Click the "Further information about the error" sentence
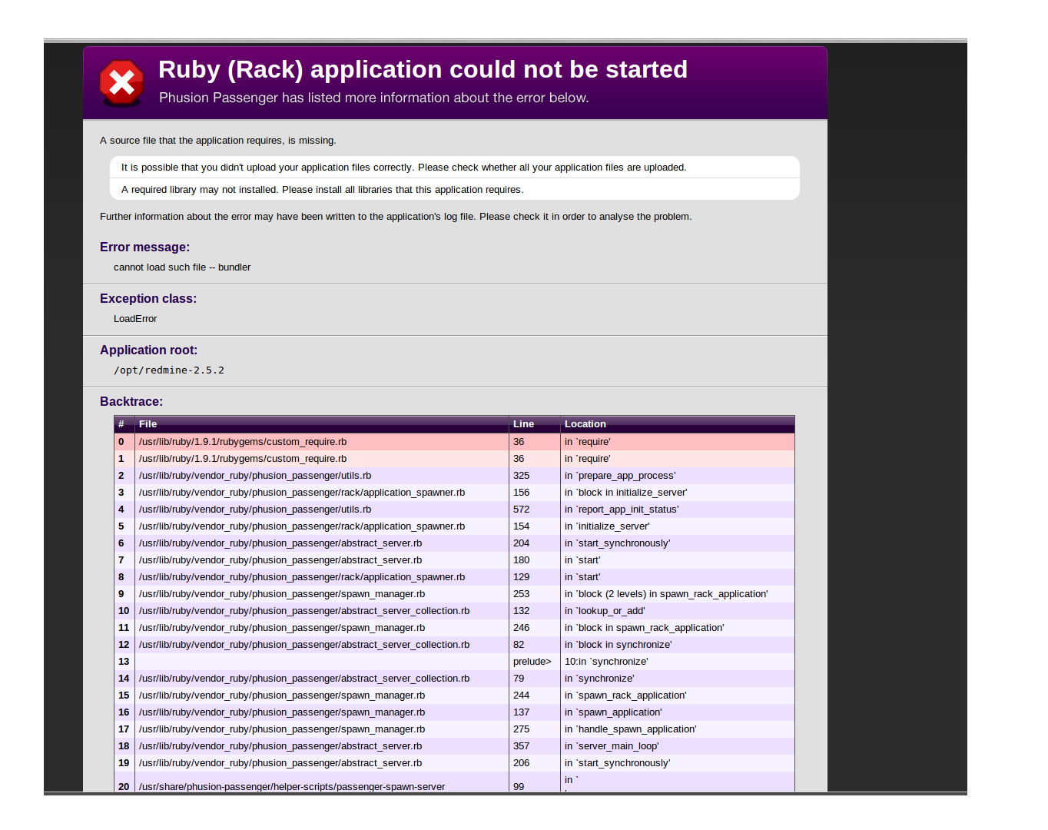 click(x=396, y=217)
